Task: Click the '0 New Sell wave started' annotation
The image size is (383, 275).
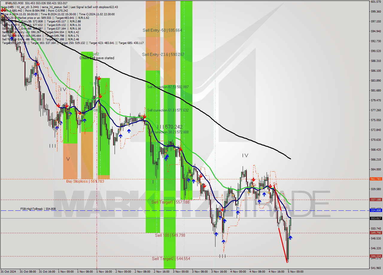Action: [x=97, y=58]
